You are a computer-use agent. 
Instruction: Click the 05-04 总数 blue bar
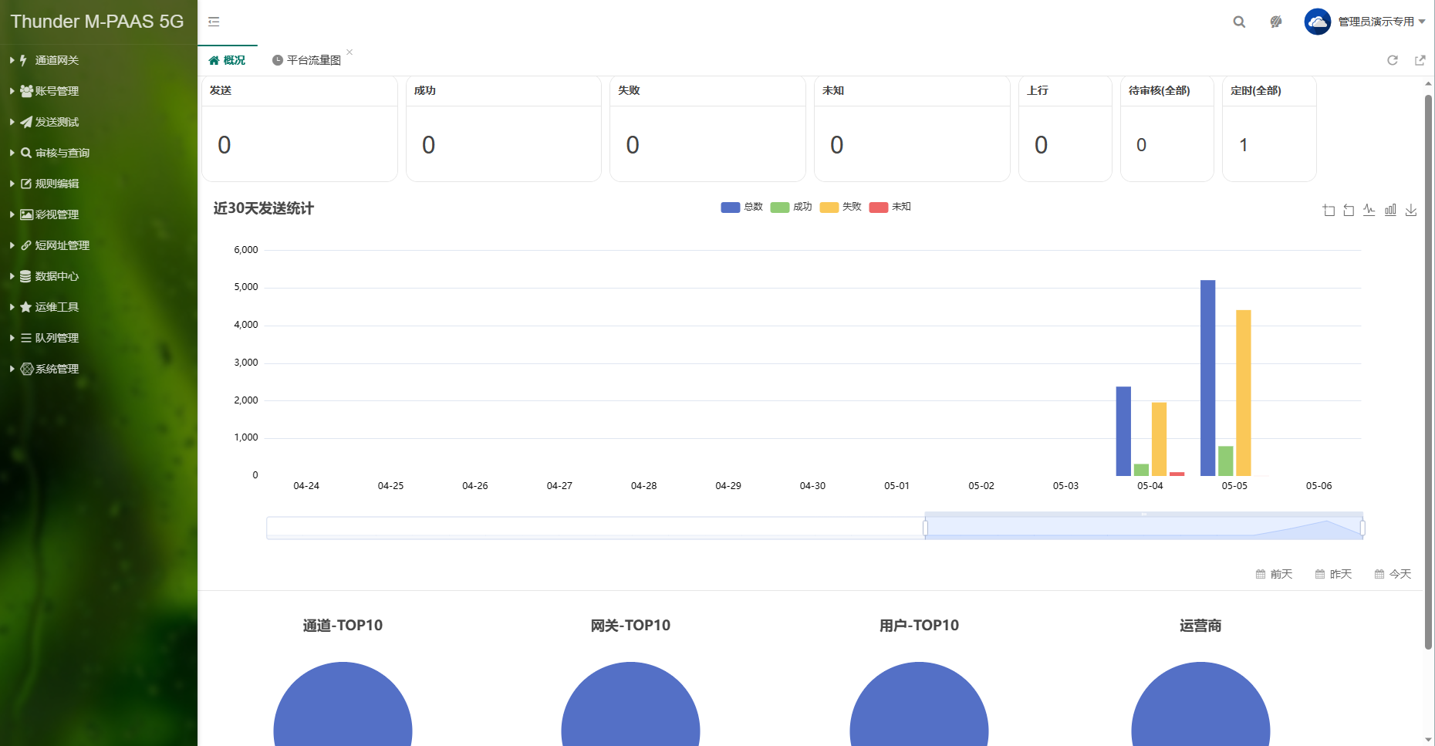[x=1123, y=431]
